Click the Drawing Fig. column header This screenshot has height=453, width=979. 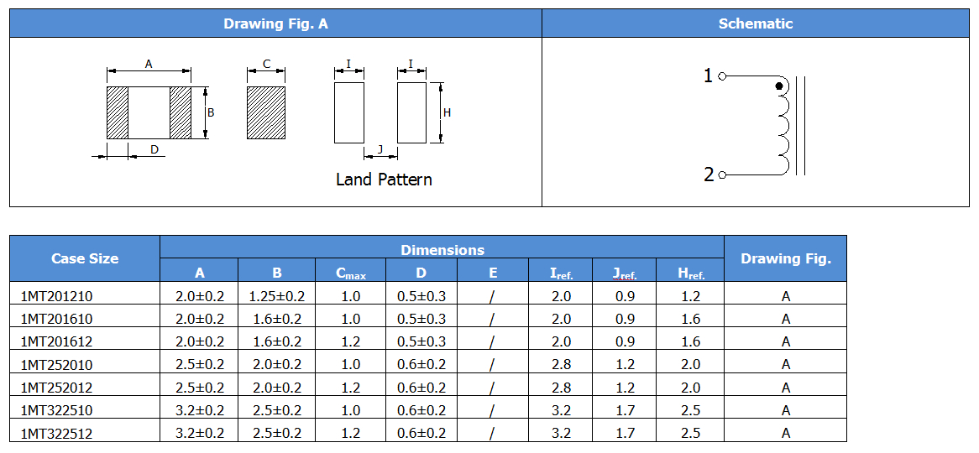(x=785, y=258)
